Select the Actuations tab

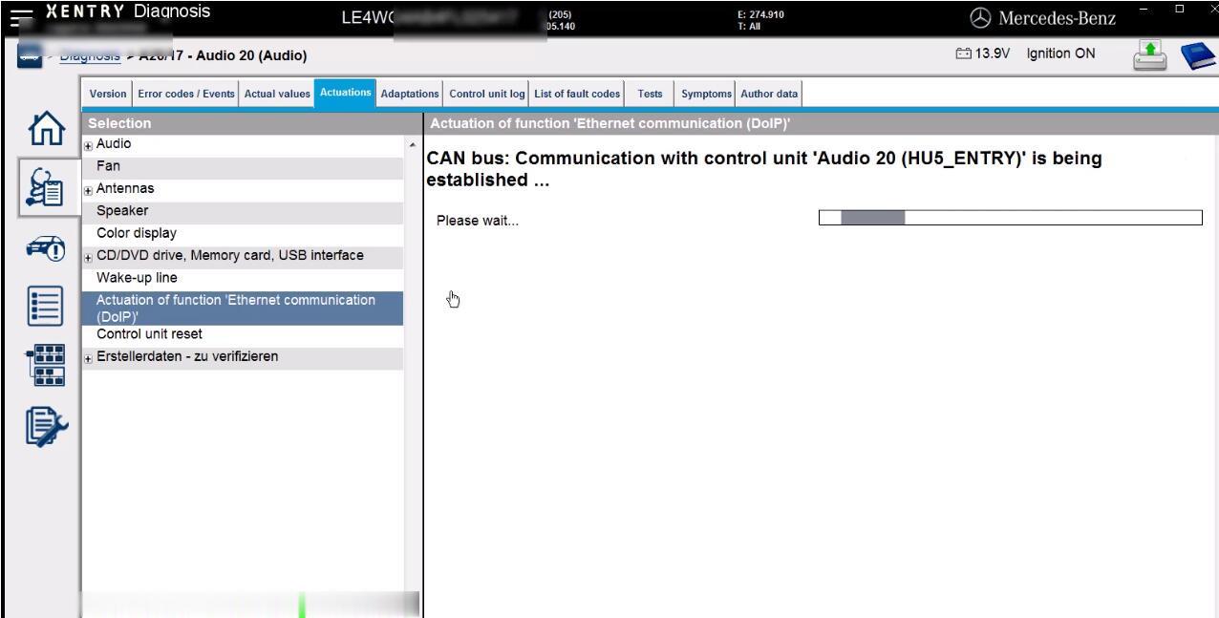(346, 93)
